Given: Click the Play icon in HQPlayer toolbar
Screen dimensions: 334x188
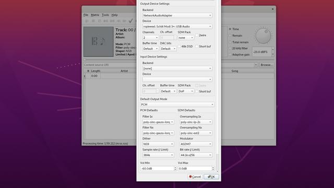Looking at the screenshot, I should [x=87, y=21].
